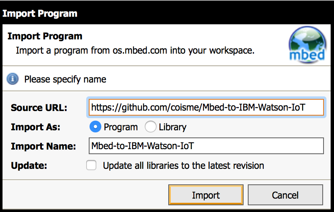Click the black Import Program title bar
This screenshot has height=212, width=334.
click(167, 13)
